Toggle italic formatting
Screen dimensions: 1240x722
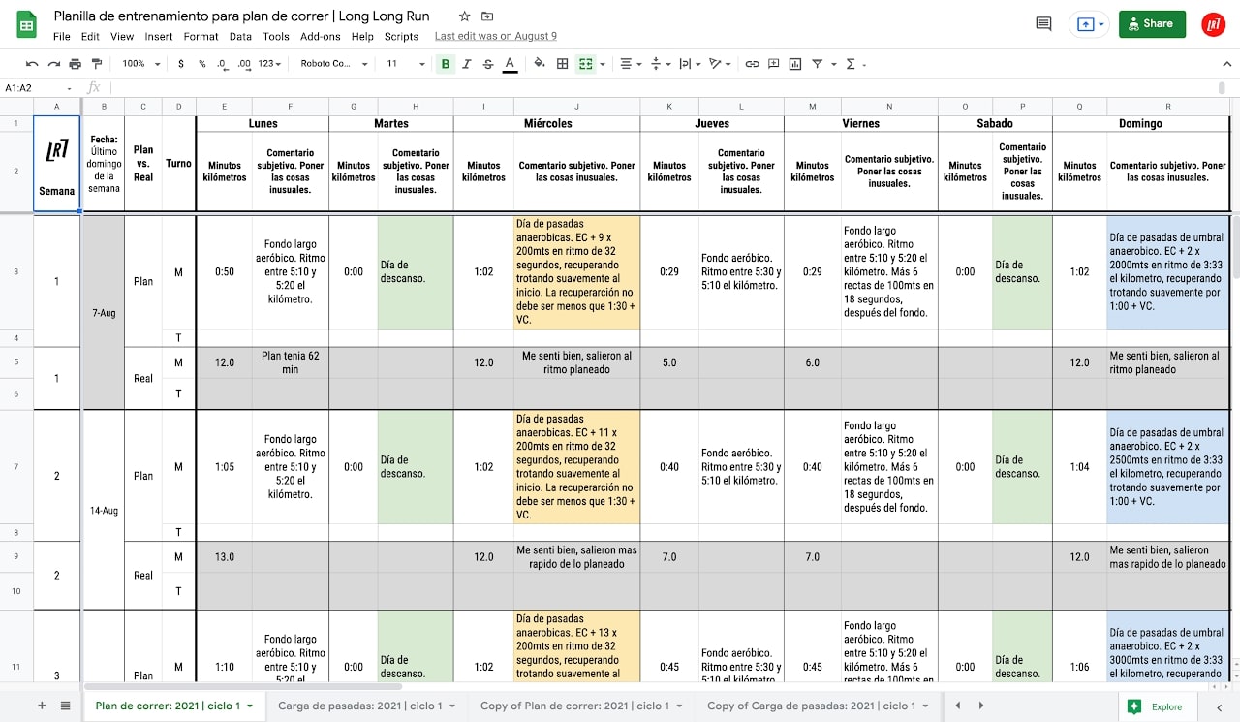click(467, 64)
